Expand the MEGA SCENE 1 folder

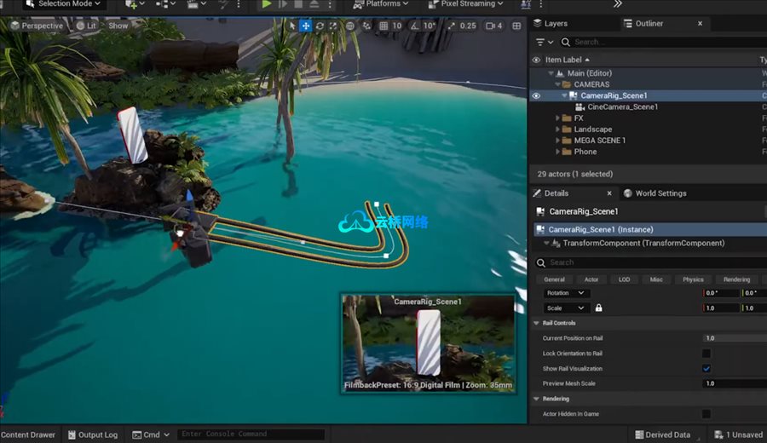pos(557,141)
